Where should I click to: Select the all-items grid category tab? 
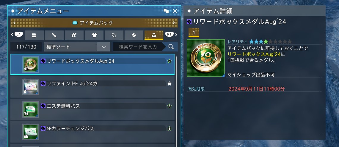(x=34, y=35)
